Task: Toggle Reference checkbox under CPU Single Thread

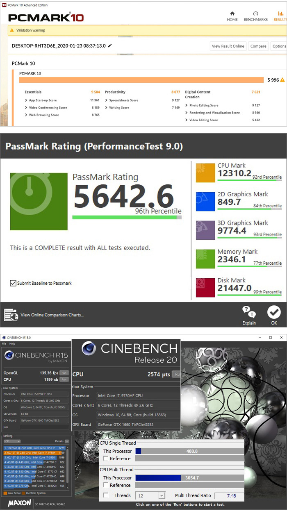Action: click(106, 459)
